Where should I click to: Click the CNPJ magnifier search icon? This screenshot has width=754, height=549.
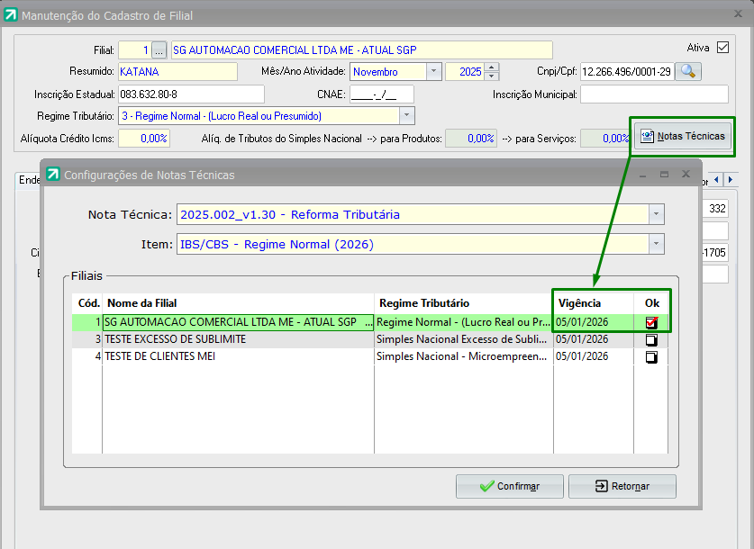coord(689,72)
